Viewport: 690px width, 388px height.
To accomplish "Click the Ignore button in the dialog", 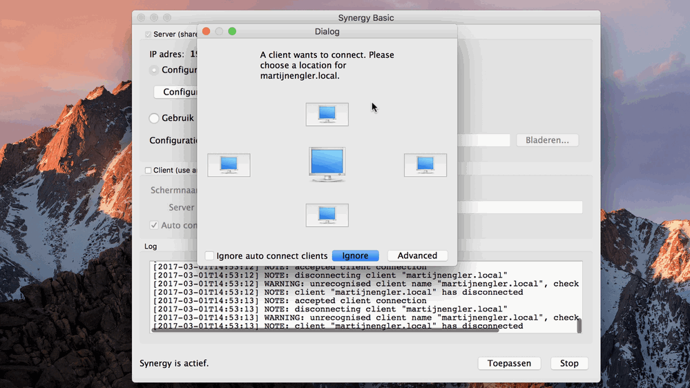I will [355, 255].
